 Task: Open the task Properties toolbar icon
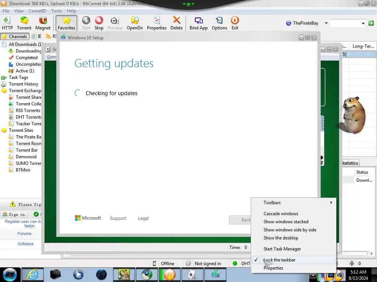tap(156, 23)
